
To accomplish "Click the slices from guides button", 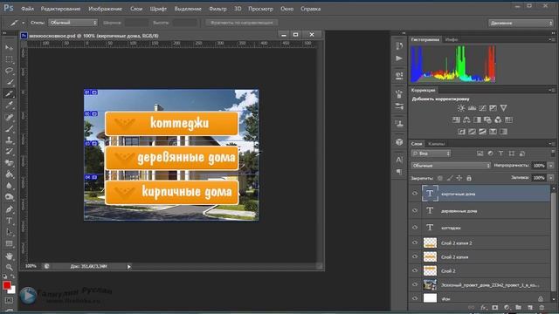I will [x=241, y=23].
